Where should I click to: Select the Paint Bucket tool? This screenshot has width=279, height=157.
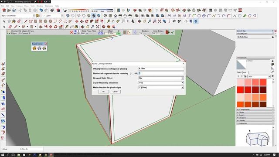click(14, 21)
